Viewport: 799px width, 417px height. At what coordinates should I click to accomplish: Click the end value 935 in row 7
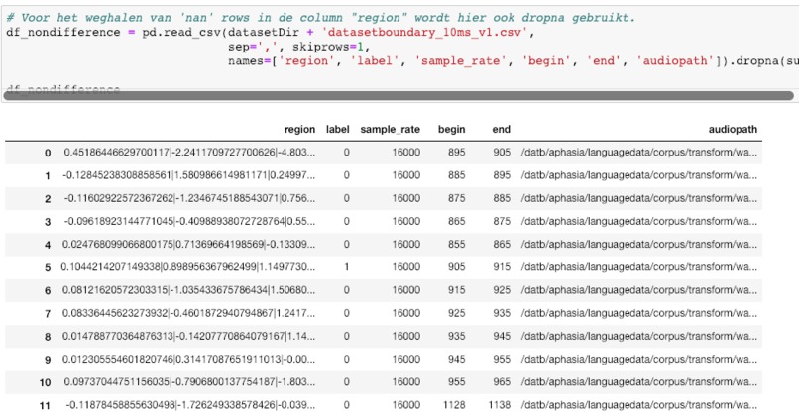tap(502, 313)
